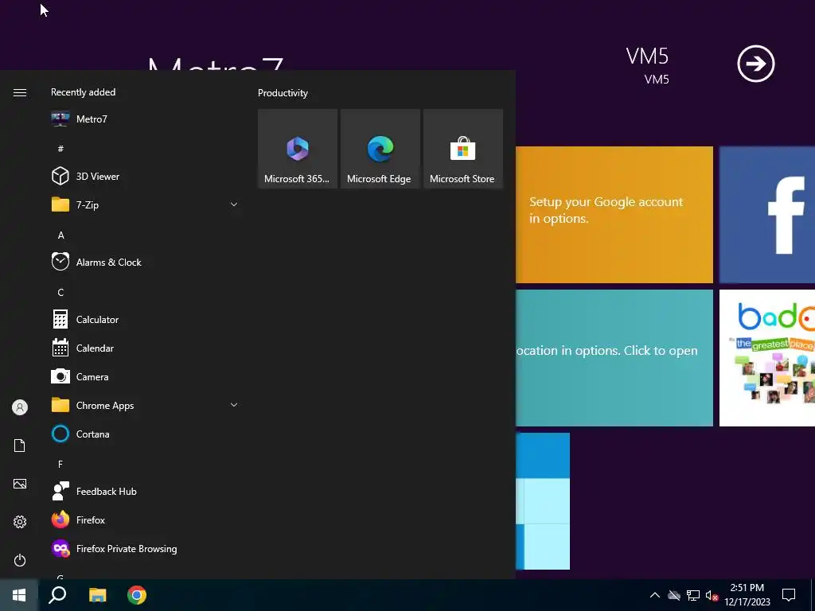Open user account menu in Start
Viewport: 815px width, 611px height.
tap(20, 407)
